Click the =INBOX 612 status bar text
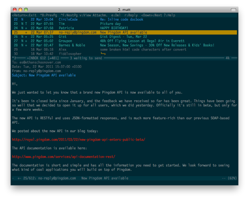This screenshot has width=249, height=200. tap(43, 58)
